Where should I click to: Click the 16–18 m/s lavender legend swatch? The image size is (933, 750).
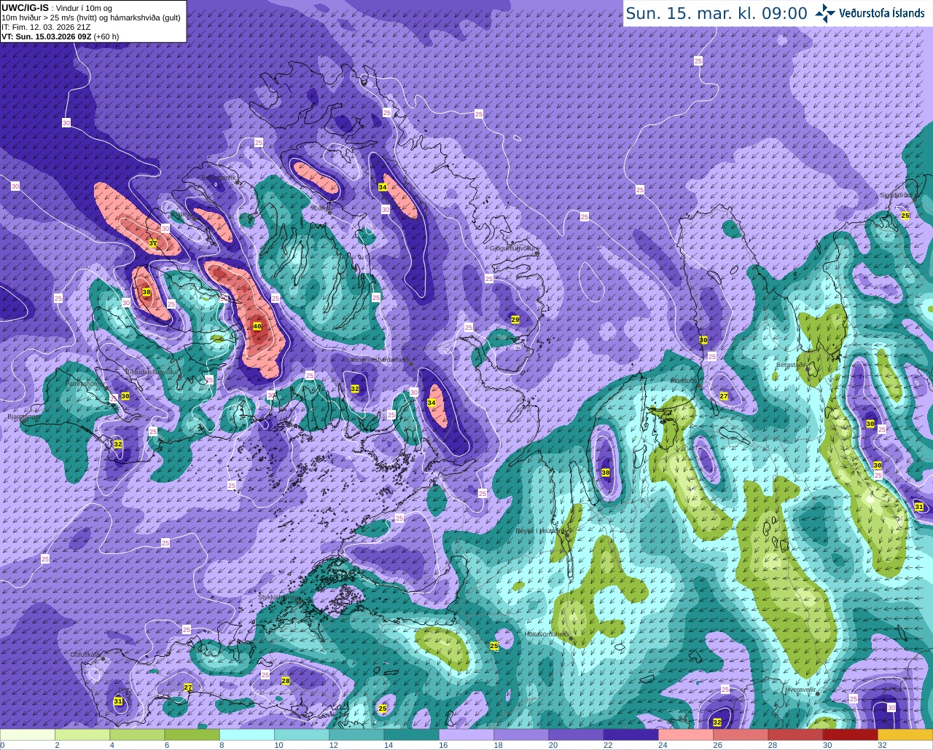(466, 734)
